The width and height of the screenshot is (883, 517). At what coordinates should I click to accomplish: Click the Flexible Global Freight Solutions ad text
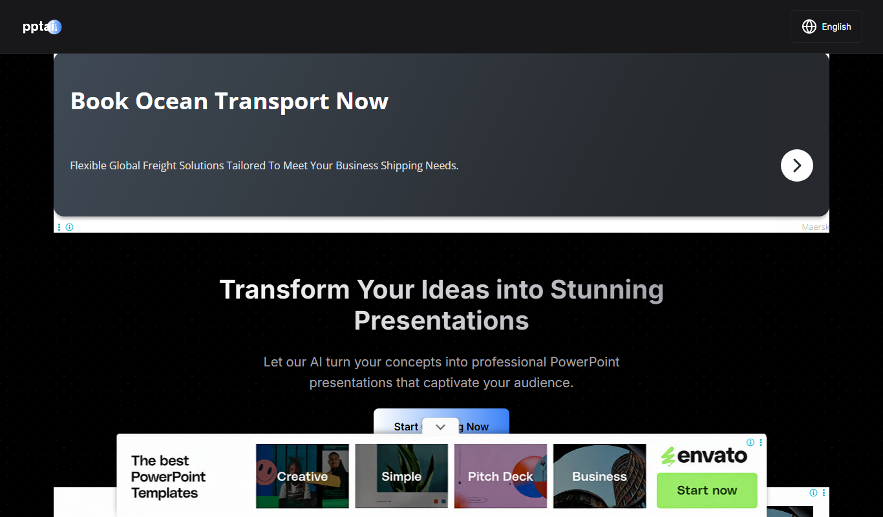264,165
